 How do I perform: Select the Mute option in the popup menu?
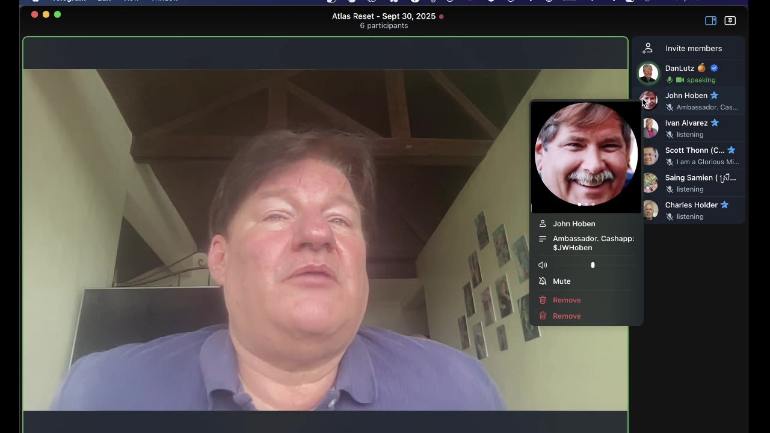(x=587, y=281)
